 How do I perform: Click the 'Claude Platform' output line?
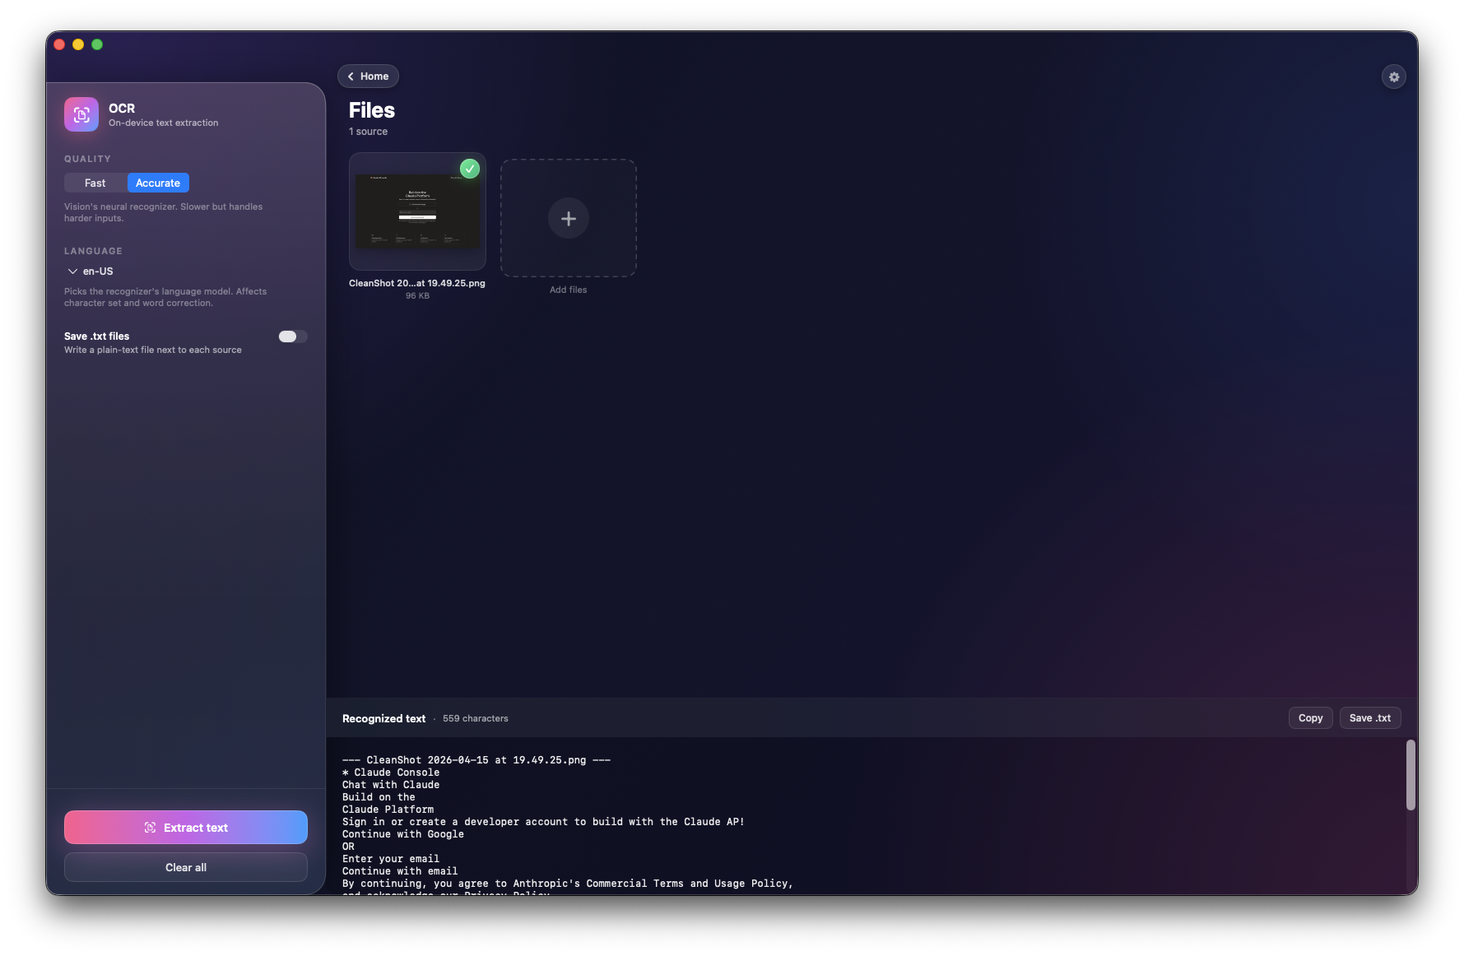coord(388,810)
